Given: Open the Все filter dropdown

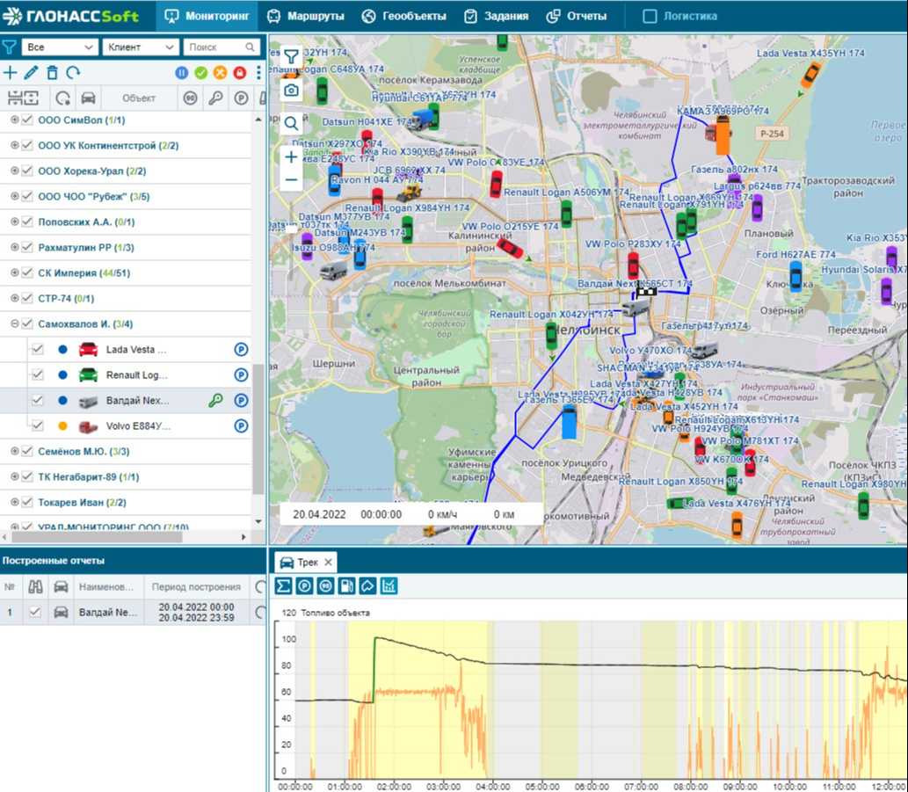Looking at the screenshot, I should pos(59,47).
